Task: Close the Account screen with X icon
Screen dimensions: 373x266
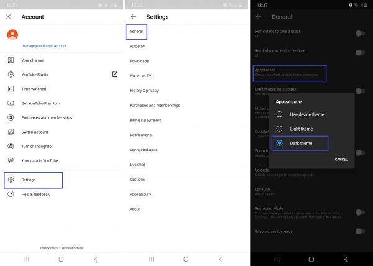Action: [x=8, y=17]
